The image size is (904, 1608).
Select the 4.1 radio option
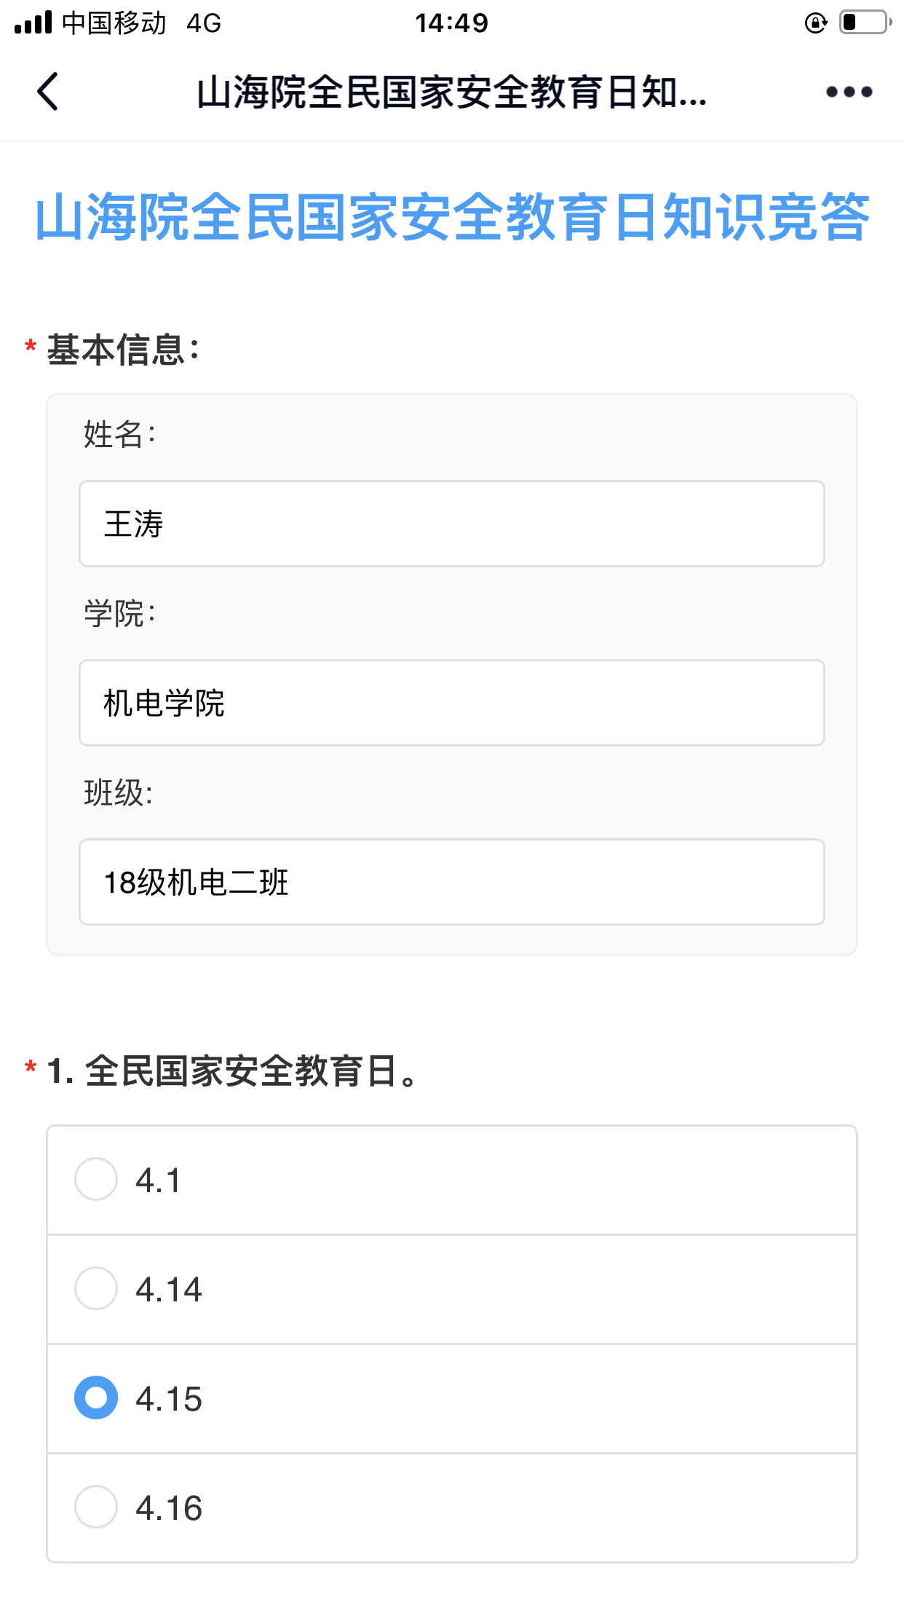96,1179
